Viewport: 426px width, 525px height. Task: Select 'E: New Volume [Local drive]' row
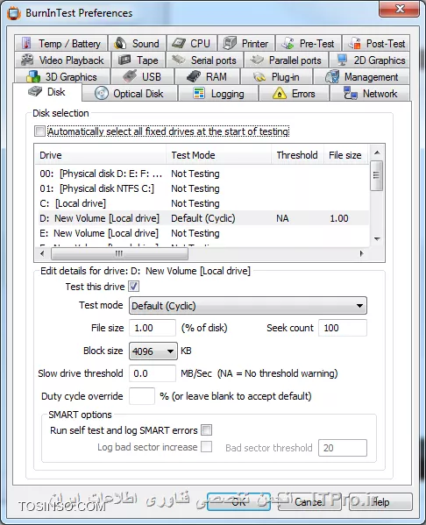coord(202,233)
